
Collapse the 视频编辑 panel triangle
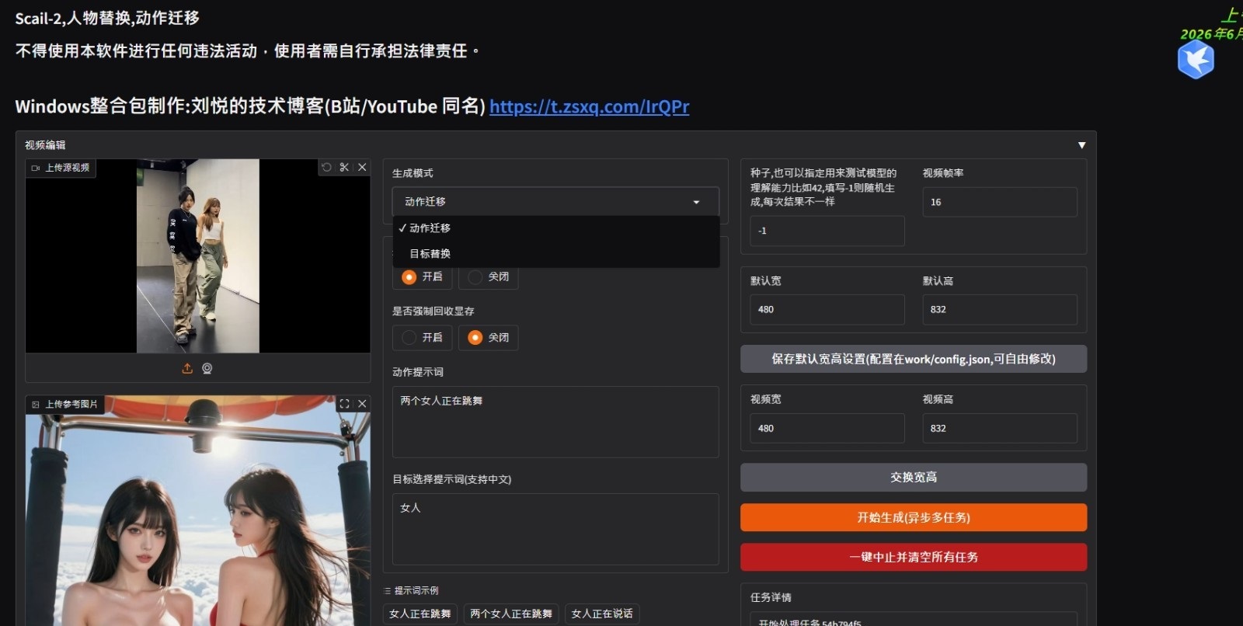pyautogui.click(x=1081, y=145)
